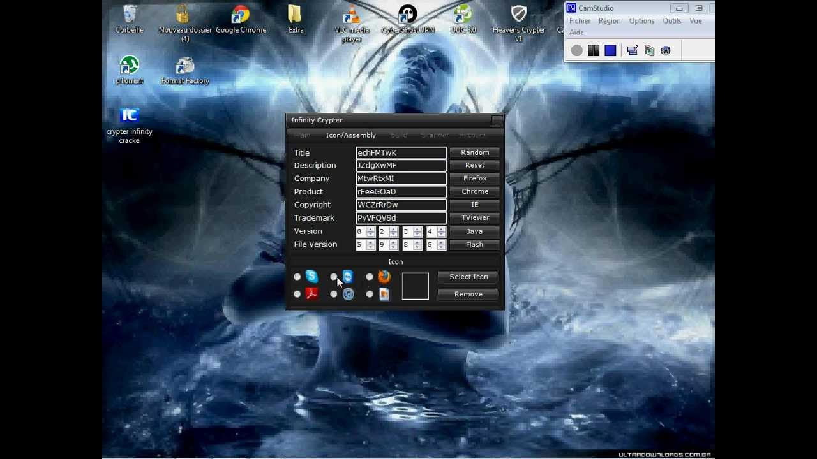Screen dimensions: 817x459
Task: Pause recording in CamStudio toolbar
Action: coord(594,51)
